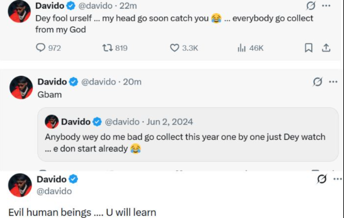Click @davido handle in first tweet

coord(97,6)
